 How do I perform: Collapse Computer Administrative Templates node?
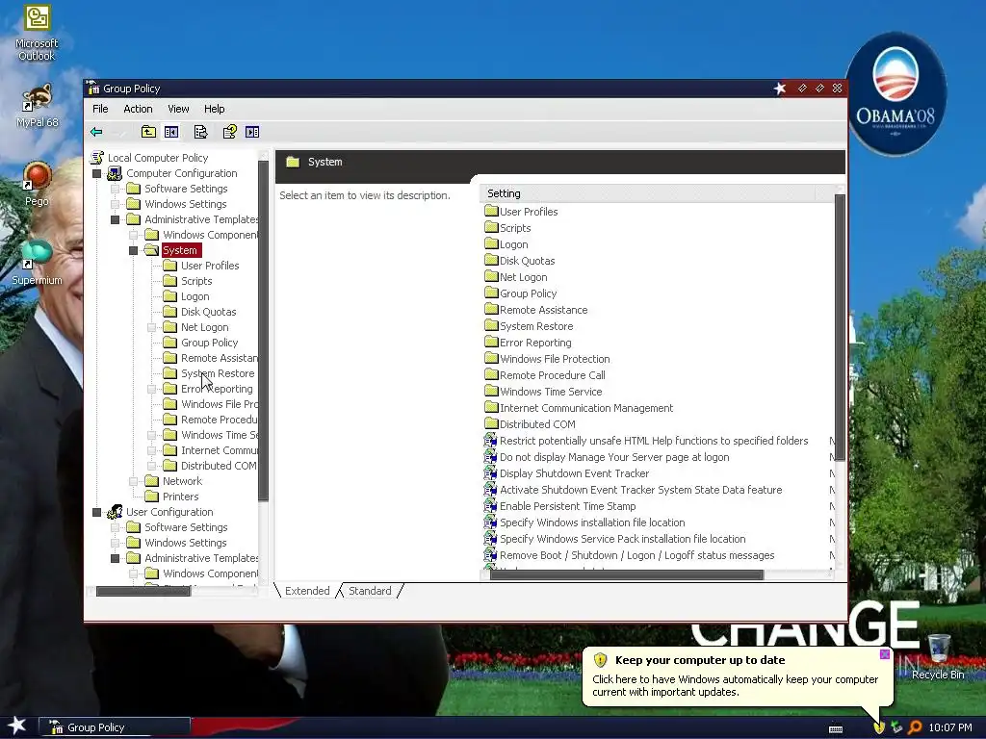116,219
